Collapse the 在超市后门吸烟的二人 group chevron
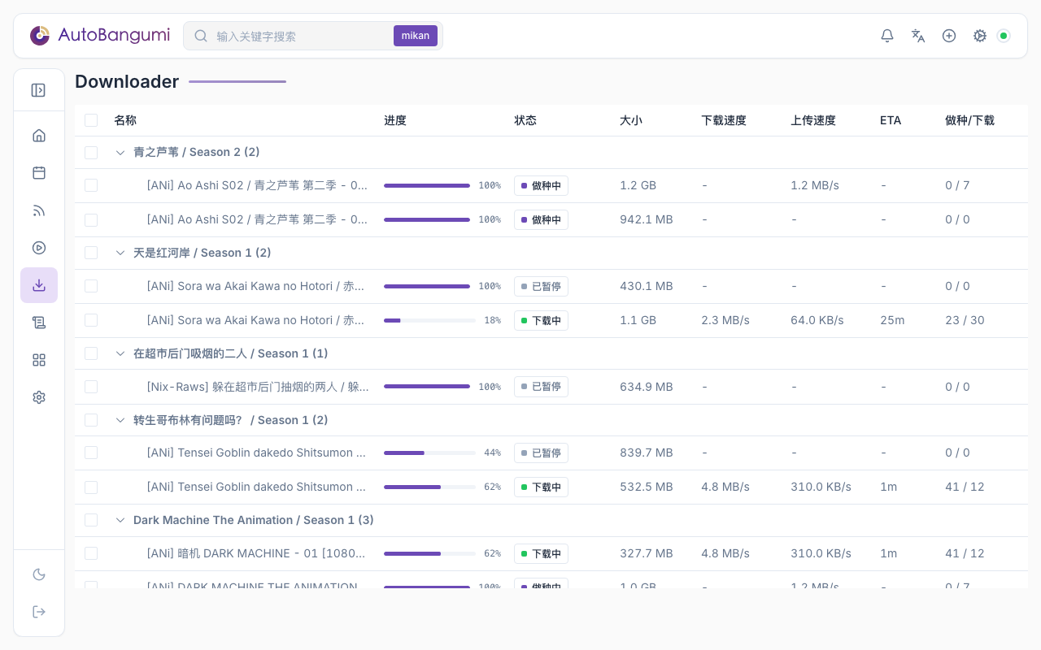 (x=120, y=353)
